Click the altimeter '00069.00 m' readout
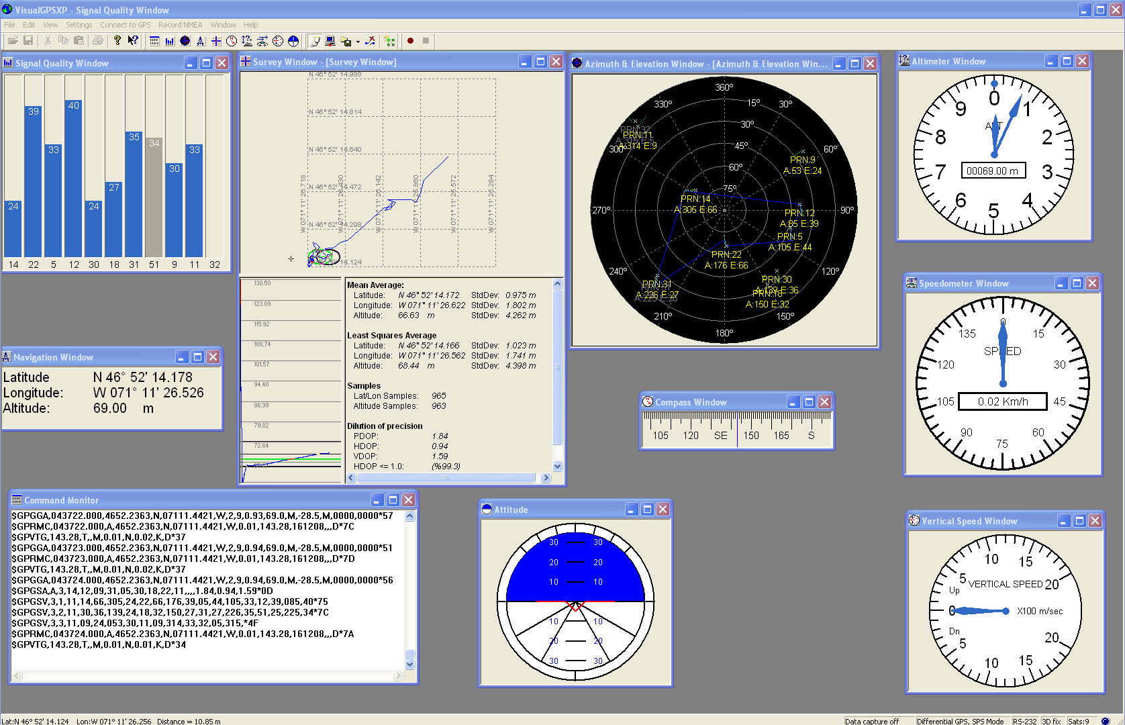Viewport: 1125px width, 725px height. 993,171
